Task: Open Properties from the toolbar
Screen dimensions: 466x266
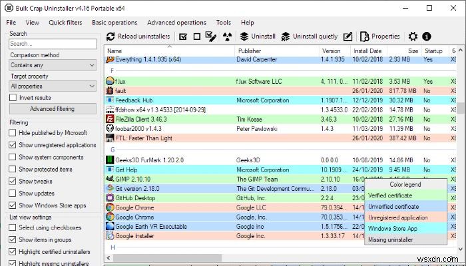Action: [x=380, y=37]
